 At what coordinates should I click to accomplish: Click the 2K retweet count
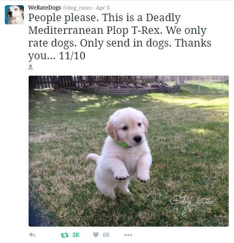[76, 235]
